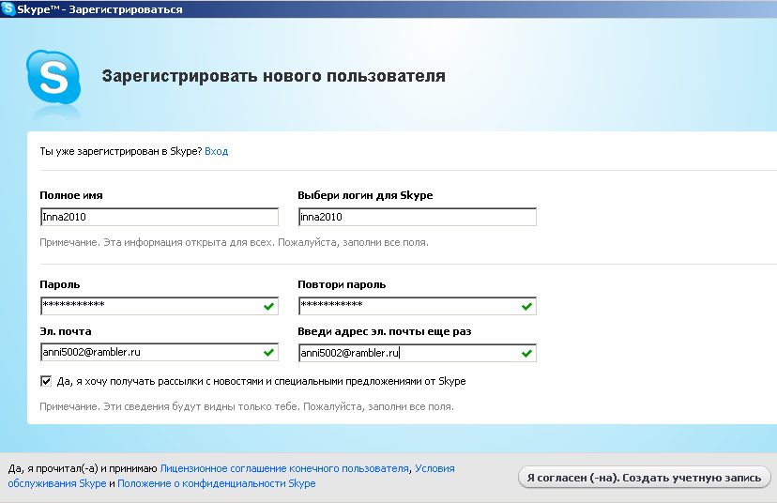The height and width of the screenshot is (503, 777).
Task: Click the green checkmark in the Эл. почта field
Action: pyautogui.click(x=269, y=353)
